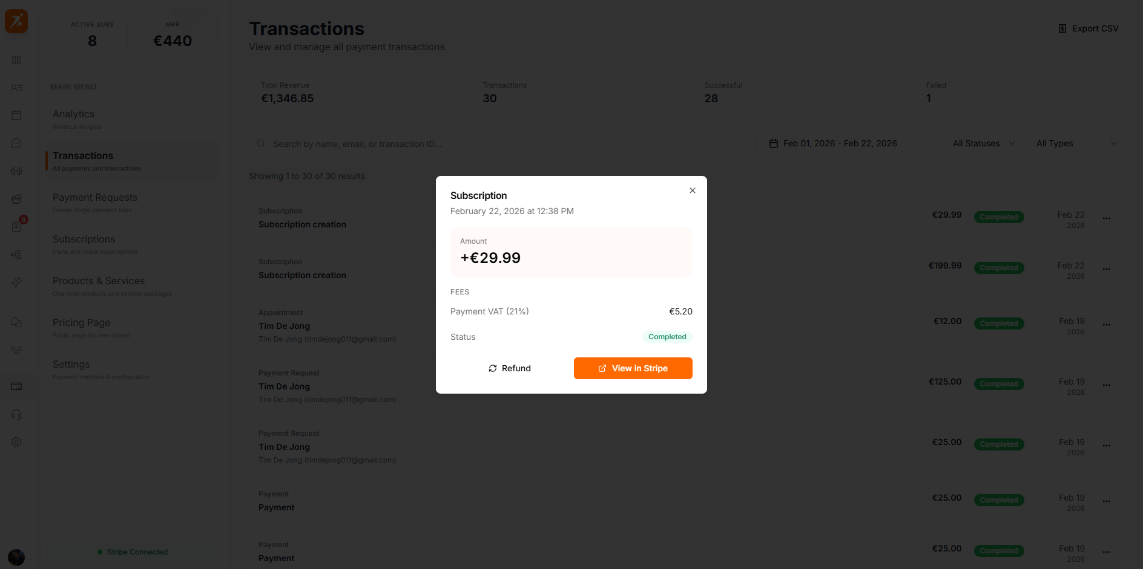The image size is (1143, 569).
Task: Toggle the Completed status badge in the dialog
Action: click(x=667, y=337)
